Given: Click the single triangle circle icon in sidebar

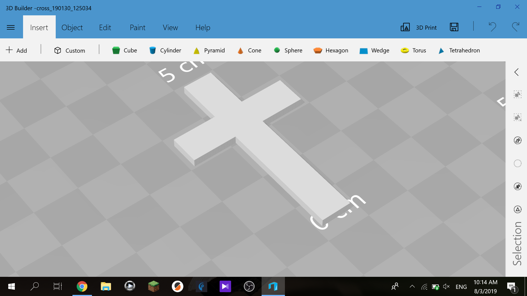Looking at the screenshot, I should (517, 209).
